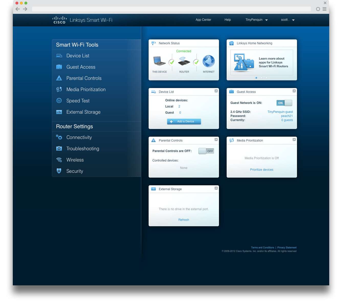Click the browser forward arrow
The height and width of the screenshot is (302, 342).
(x=25, y=9)
